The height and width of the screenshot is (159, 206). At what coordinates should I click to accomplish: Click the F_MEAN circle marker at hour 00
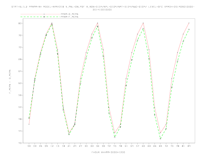(x=29, y=118)
